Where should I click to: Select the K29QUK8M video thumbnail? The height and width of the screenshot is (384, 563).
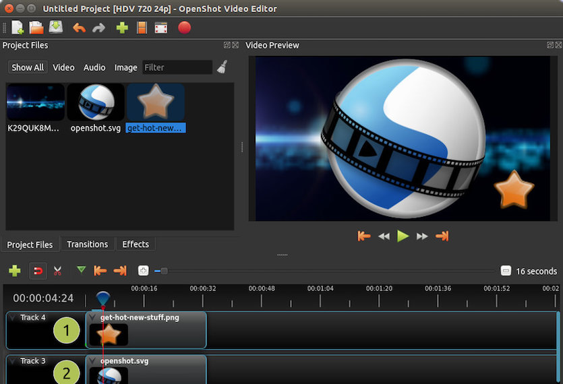pyautogui.click(x=36, y=102)
